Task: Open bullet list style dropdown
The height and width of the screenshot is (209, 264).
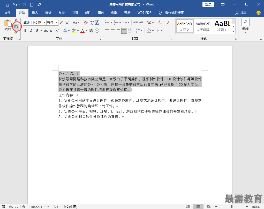Action: click(111, 23)
